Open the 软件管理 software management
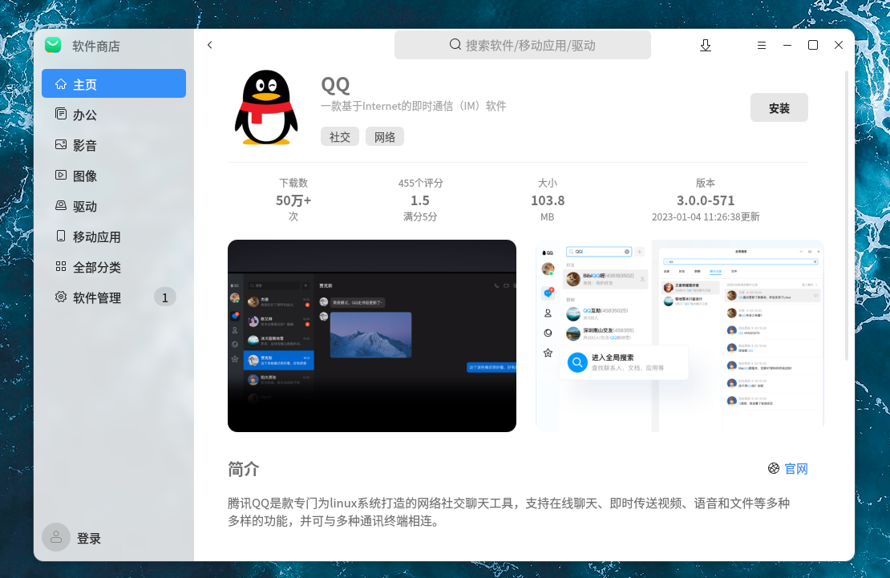The image size is (890, 578). [x=114, y=297]
